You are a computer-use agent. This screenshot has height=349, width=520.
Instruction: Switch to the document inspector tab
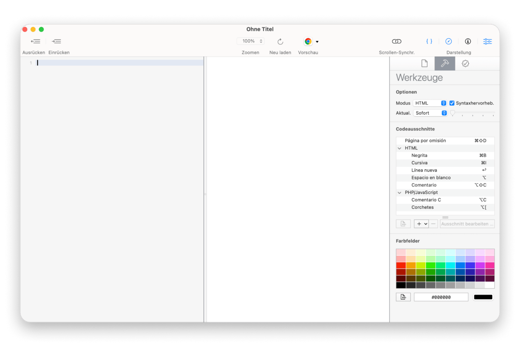coord(424,63)
